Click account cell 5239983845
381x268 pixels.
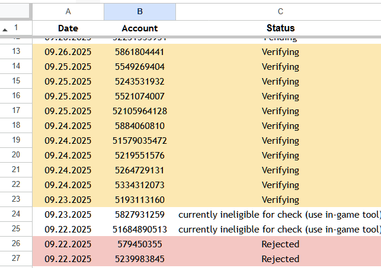point(139,259)
